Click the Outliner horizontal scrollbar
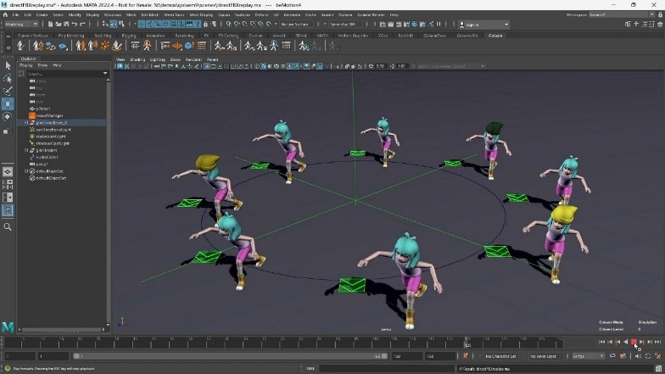The height and width of the screenshot is (374, 665). pyautogui.click(x=62, y=329)
